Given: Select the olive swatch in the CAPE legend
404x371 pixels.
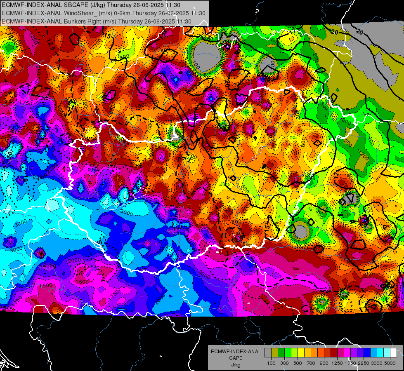Looking at the screenshot, I should 275,352.
